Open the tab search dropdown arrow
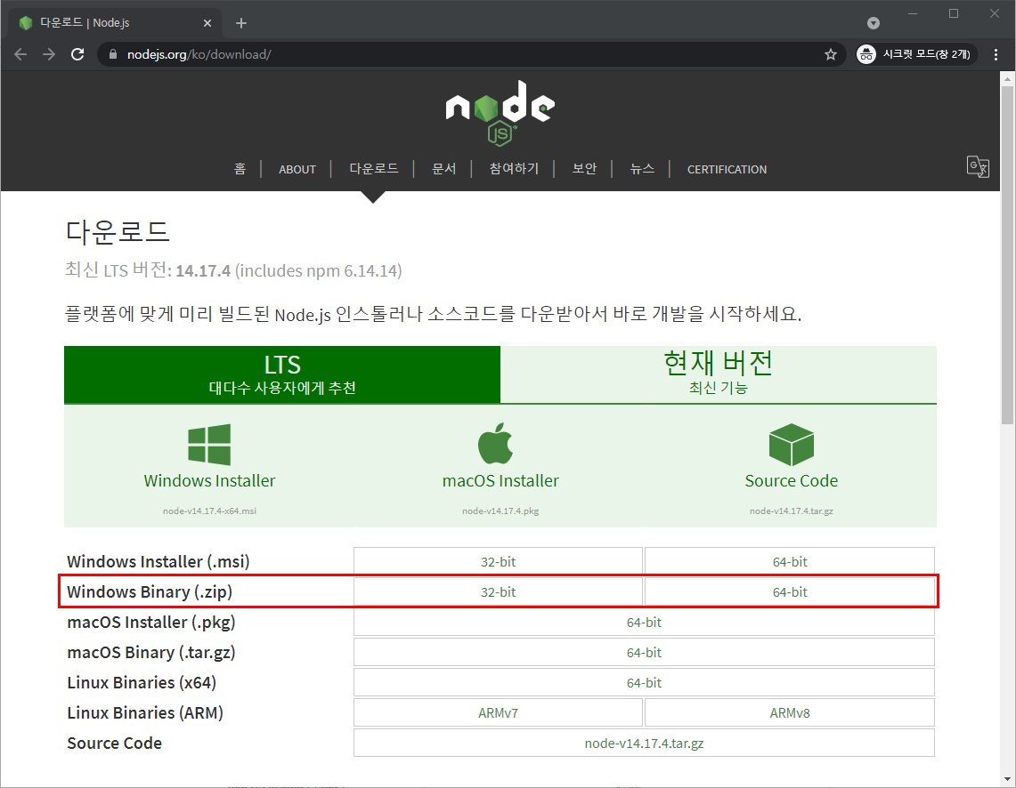 pyautogui.click(x=874, y=23)
